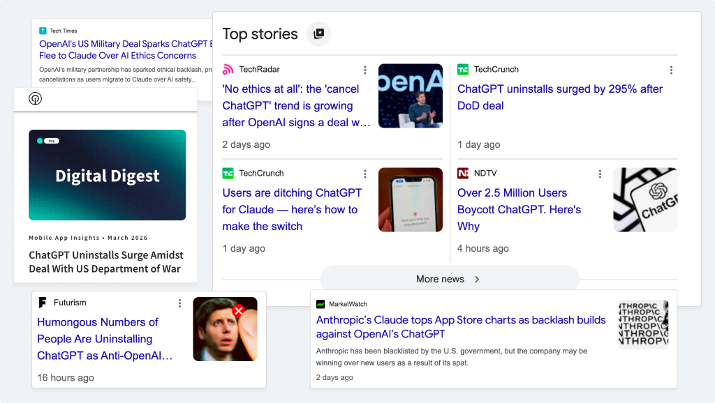Click the Digital Digest banner image

tap(107, 175)
